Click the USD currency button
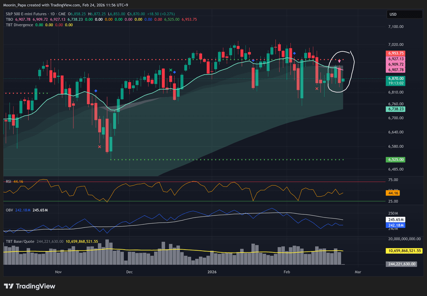 click(404, 14)
